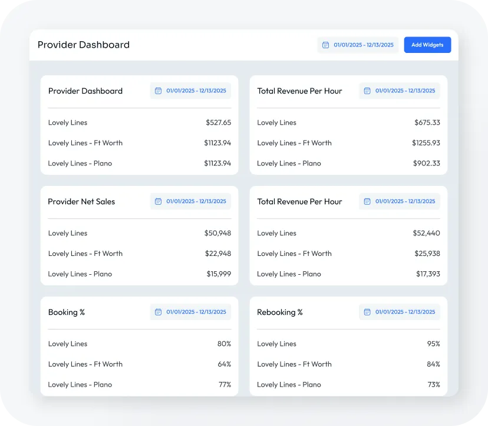The width and height of the screenshot is (488, 426).
Task: Click the Provider Dashboard page title
Action: (84, 45)
